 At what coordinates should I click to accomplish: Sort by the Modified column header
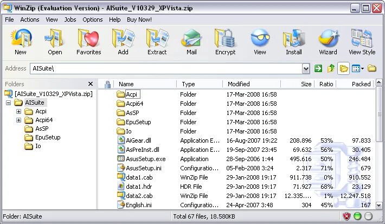click(252, 84)
